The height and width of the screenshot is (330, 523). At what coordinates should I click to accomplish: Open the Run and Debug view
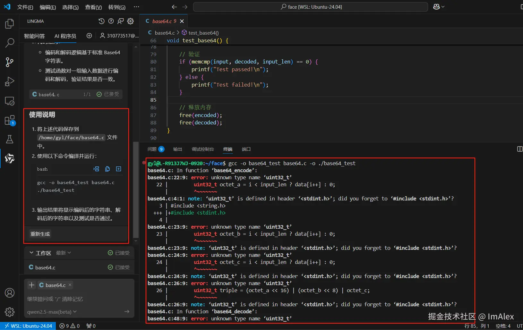(10, 81)
